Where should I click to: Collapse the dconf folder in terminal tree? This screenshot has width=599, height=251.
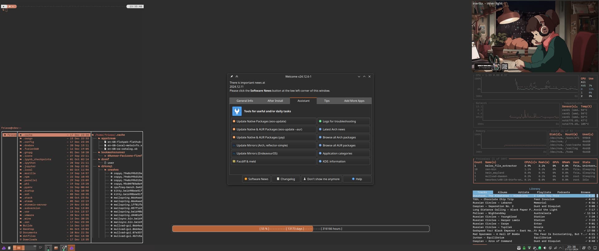coord(103,159)
